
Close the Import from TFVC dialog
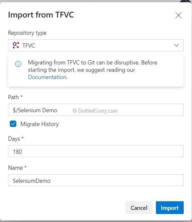[178, 15]
